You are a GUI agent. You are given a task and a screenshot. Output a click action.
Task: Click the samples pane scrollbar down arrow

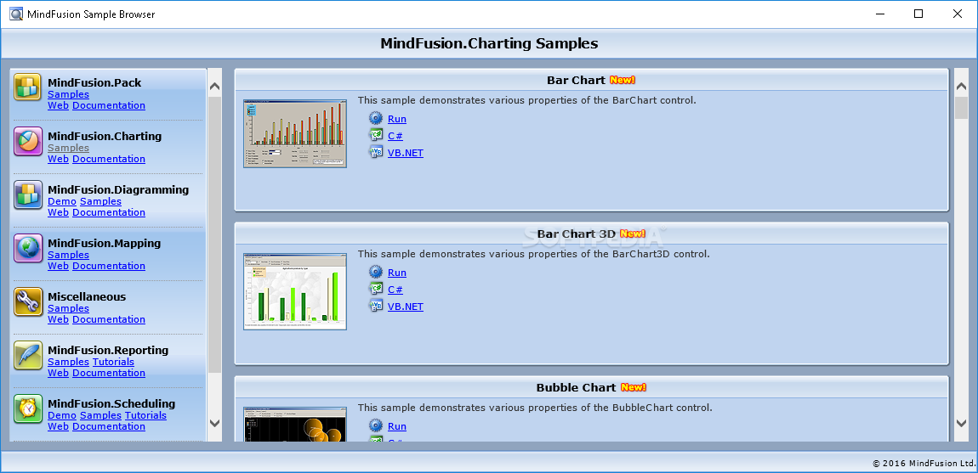click(x=961, y=423)
